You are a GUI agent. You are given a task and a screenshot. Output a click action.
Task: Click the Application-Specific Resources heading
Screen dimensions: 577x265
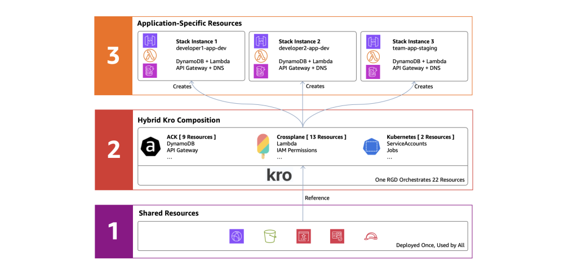tap(189, 23)
